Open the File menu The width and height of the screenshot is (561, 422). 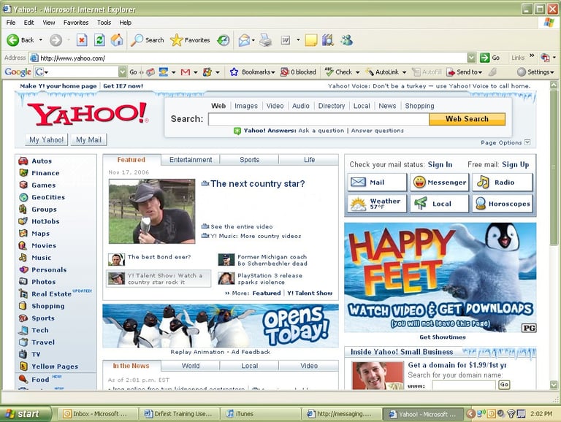pos(11,23)
